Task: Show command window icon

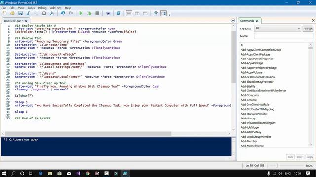Action: (156, 13)
